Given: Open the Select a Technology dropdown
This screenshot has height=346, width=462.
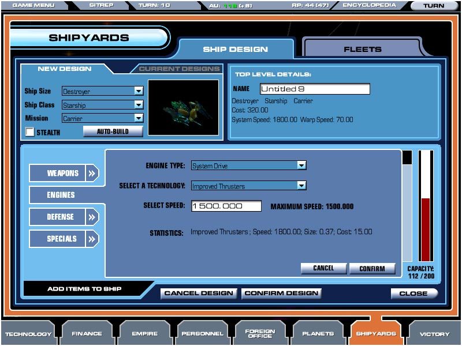Looking at the screenshot, I should (301, 186).
